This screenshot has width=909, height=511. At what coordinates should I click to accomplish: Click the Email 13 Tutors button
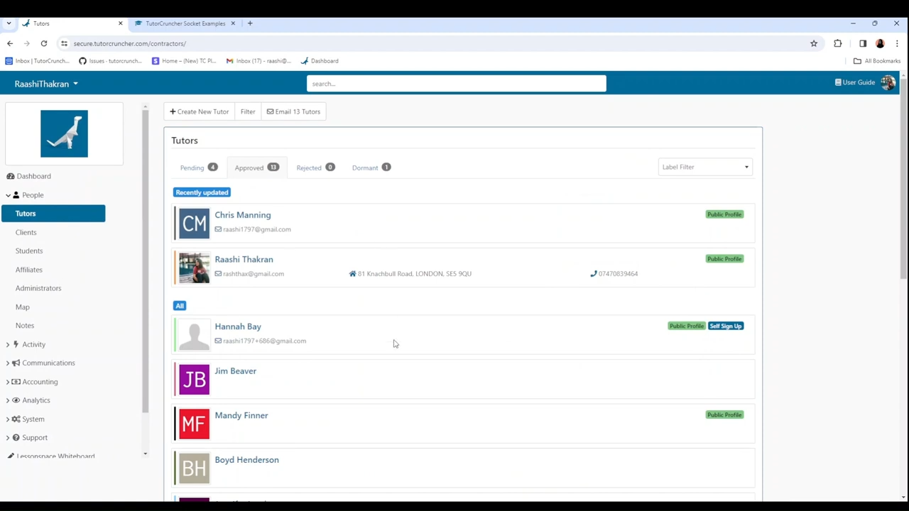293,111
